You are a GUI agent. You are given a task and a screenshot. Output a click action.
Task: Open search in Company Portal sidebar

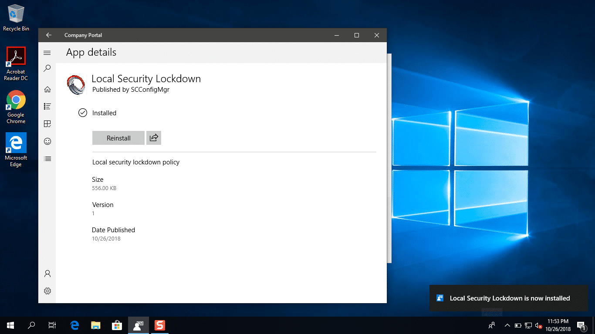point(47,68)
